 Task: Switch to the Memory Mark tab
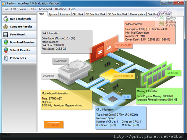click(137, 14)
